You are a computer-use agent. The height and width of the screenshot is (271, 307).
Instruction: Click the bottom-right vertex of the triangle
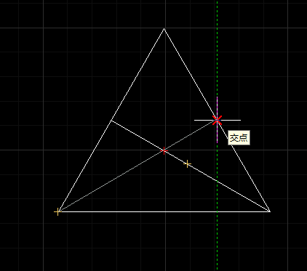pyautogui.click(x=270, y=211)
